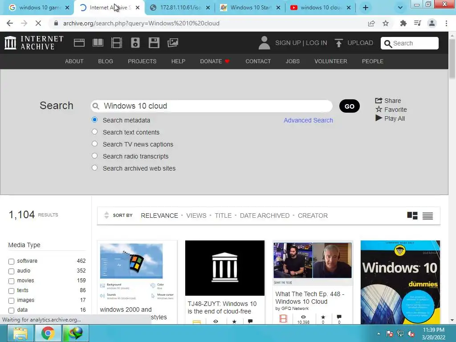Select Search archived web sites option
Image resolution: width=456 pixels, height=342 pixels.
94,168
